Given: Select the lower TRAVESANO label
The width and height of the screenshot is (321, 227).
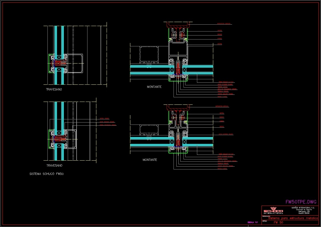Looking at the screenshot, I should tap(54, 165).
